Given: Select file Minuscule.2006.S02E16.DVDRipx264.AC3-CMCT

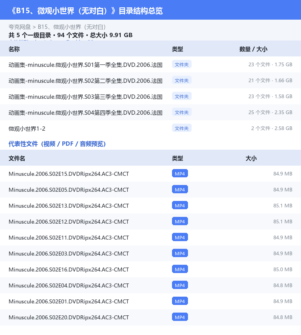Looking at the screenshot, I should (69, 270).
